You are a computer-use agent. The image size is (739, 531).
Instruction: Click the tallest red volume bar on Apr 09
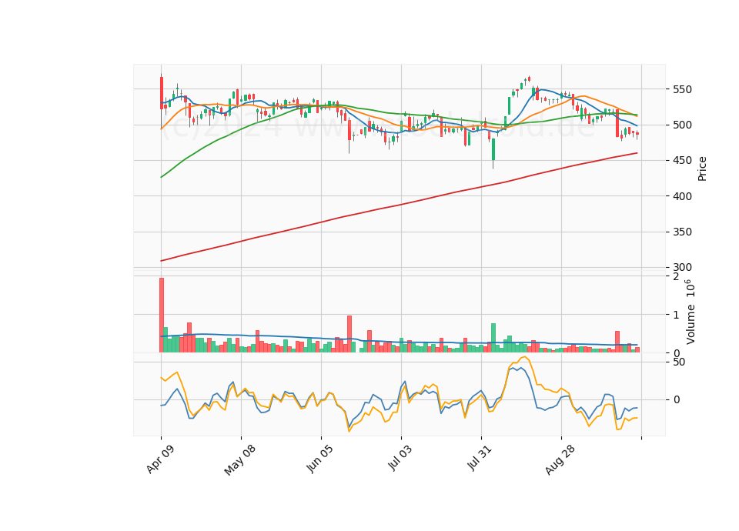[x=162, y=316]
